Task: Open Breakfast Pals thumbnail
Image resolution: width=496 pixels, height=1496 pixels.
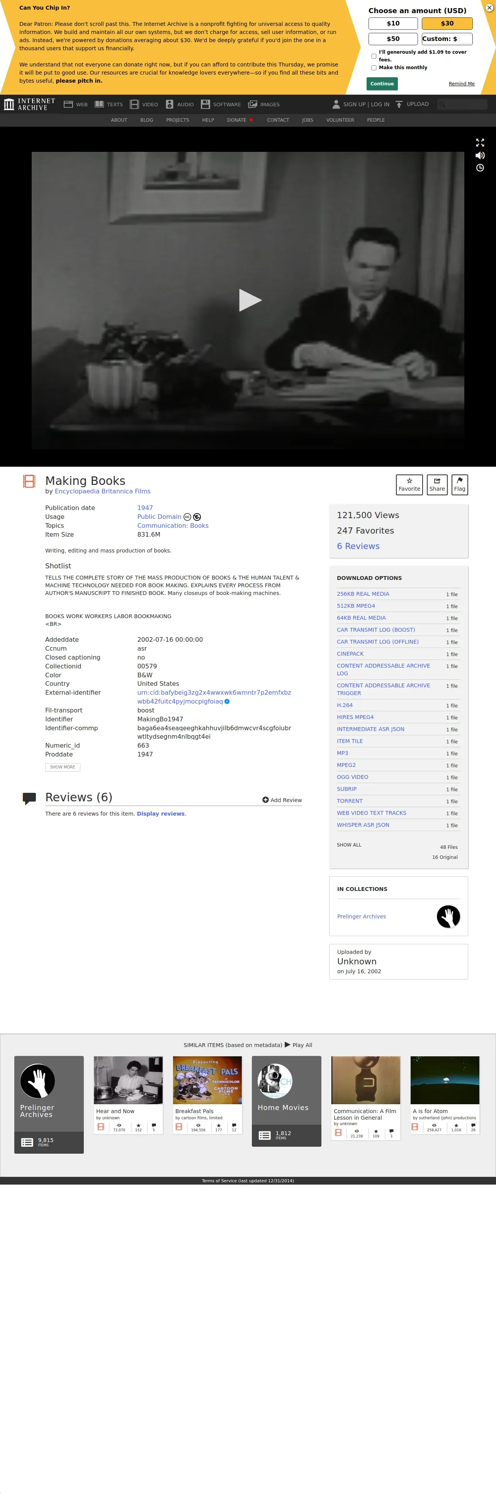Action: [x=207, y=1080]
